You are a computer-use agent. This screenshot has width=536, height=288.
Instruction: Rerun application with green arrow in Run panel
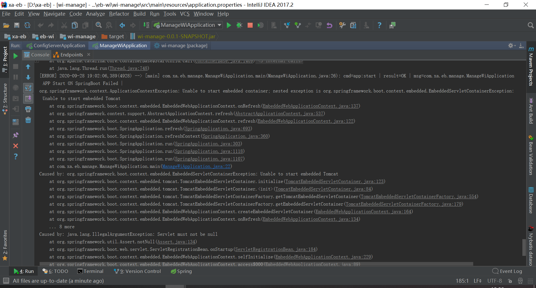coord(16,56)
